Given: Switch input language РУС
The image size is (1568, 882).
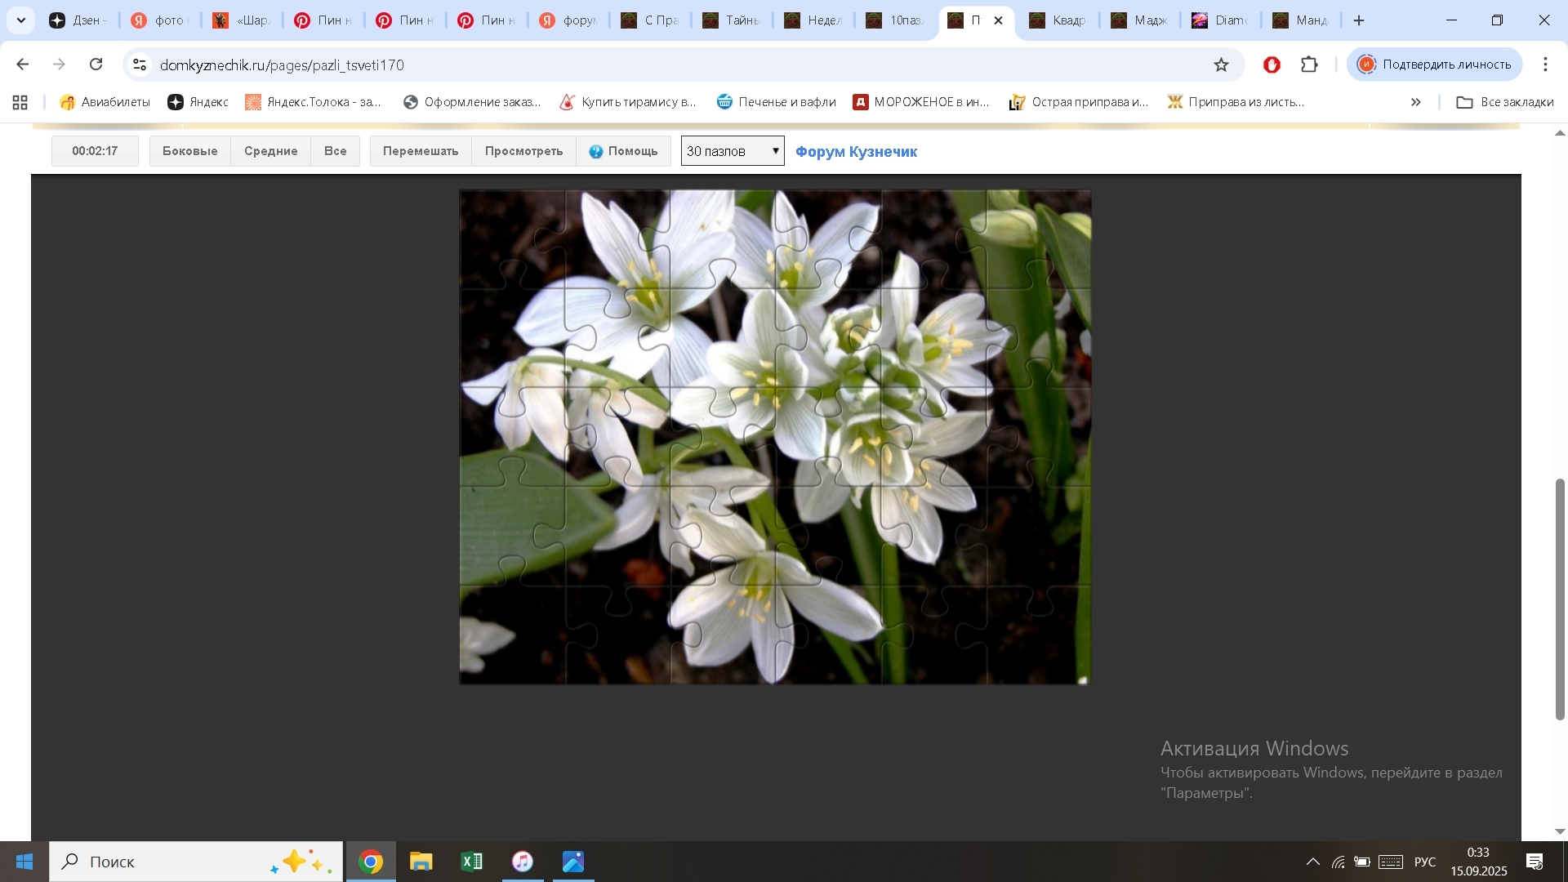Looking at the screenshot, I should tap(1425, 862).
